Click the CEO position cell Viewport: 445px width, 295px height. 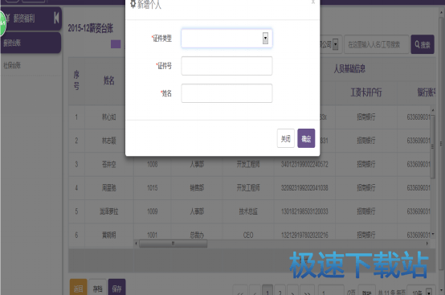click(x=248, y=235)
